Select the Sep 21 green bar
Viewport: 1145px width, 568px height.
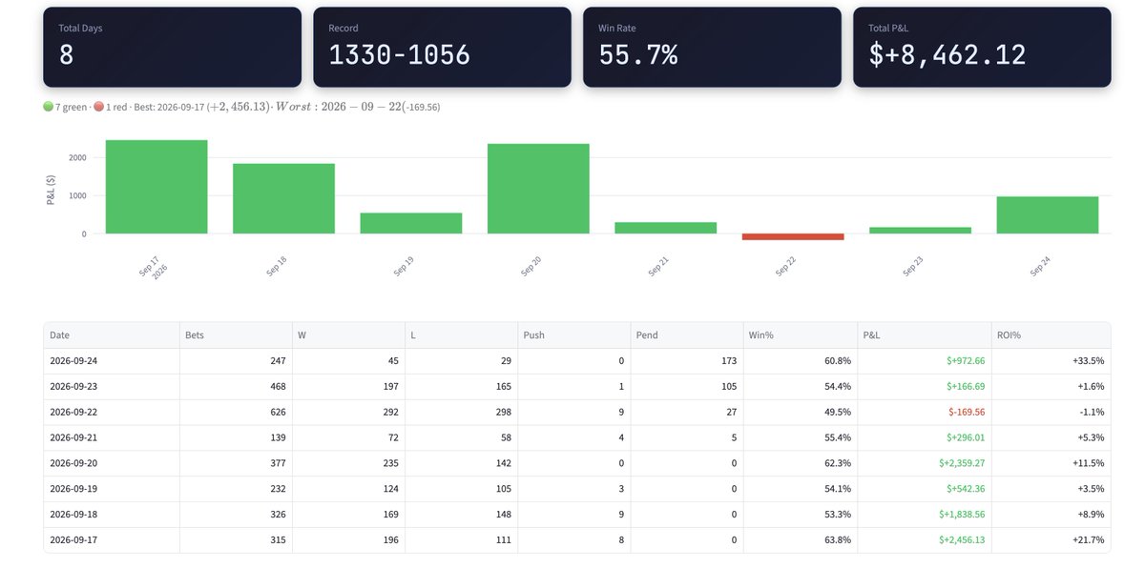click(666, 228)
